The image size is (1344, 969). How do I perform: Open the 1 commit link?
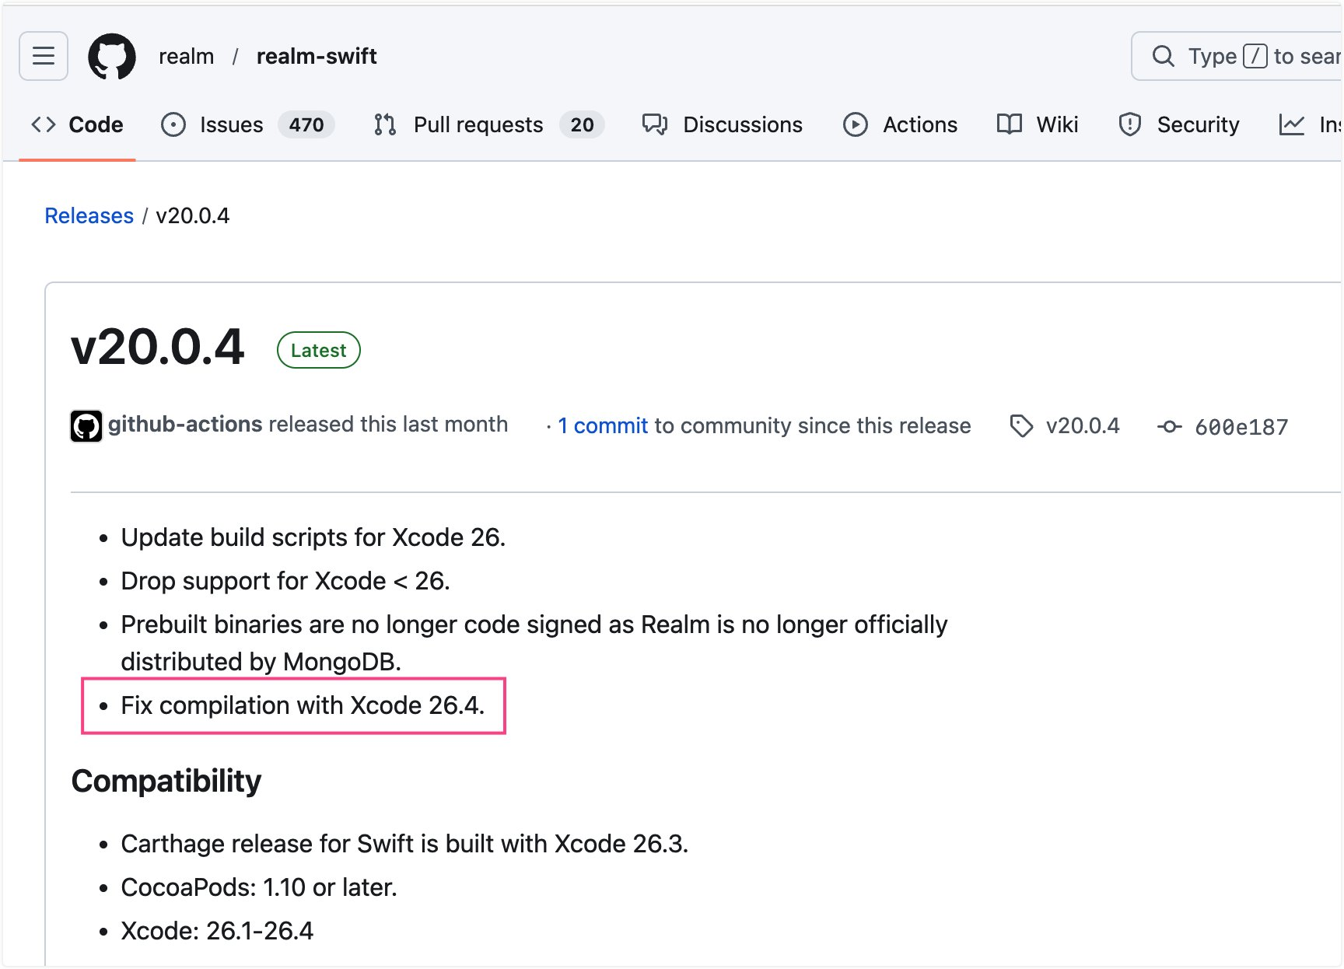pyautogui.click(x=603, y=425)
